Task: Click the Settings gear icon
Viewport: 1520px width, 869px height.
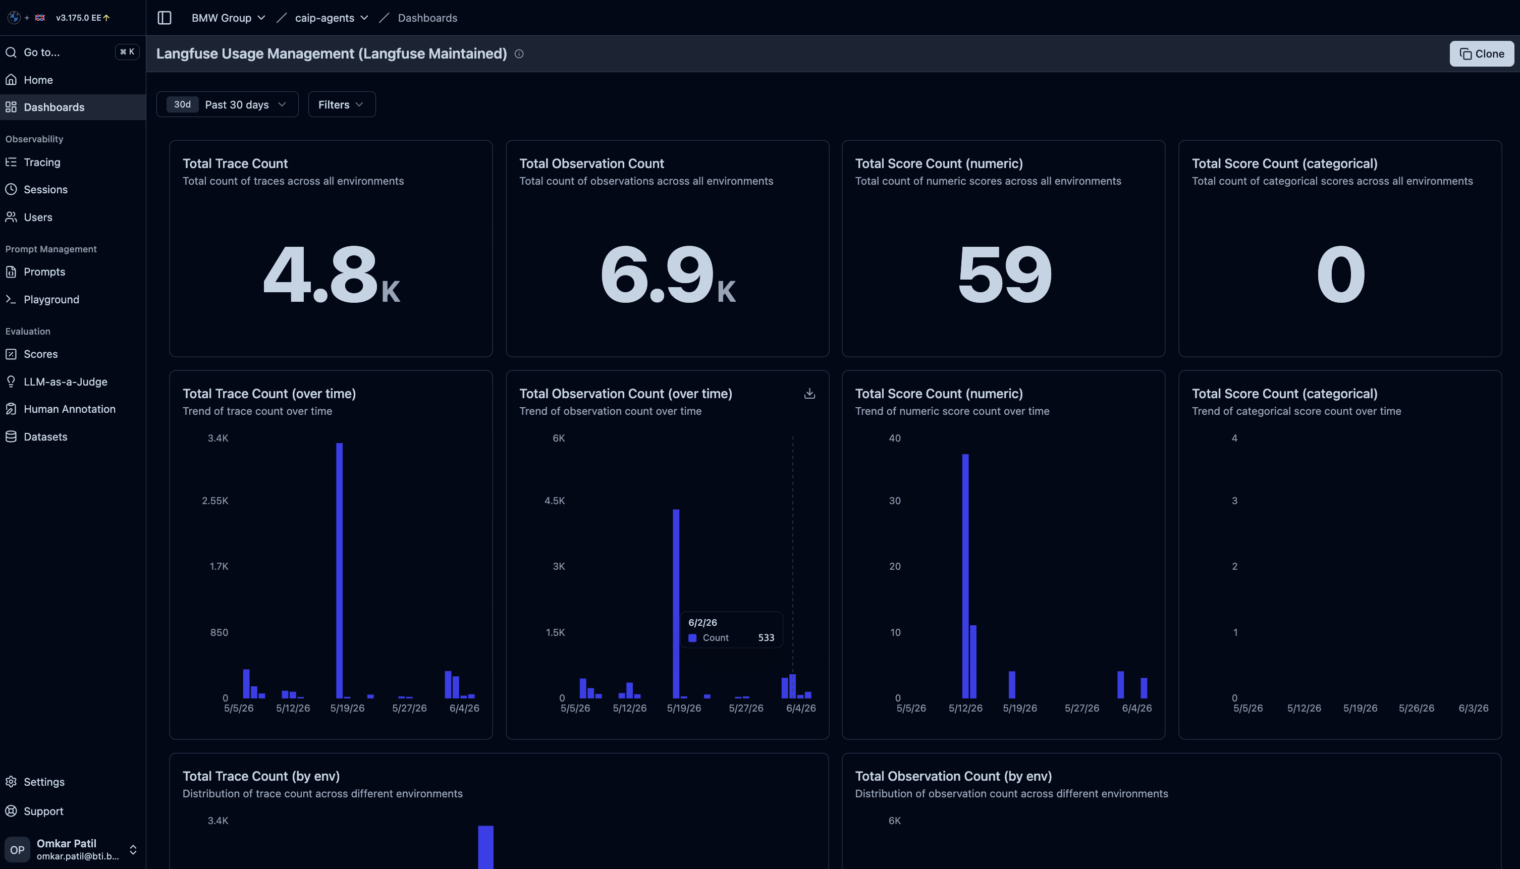Action: [x=11, y=782]
